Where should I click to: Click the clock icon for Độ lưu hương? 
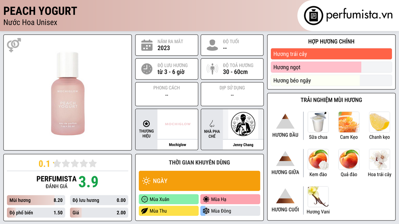click(147, 69)
